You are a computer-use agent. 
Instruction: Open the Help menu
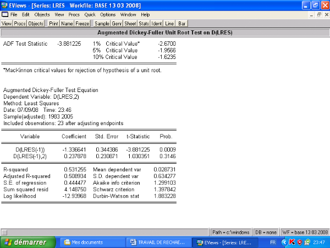click(x=145, y=14)
